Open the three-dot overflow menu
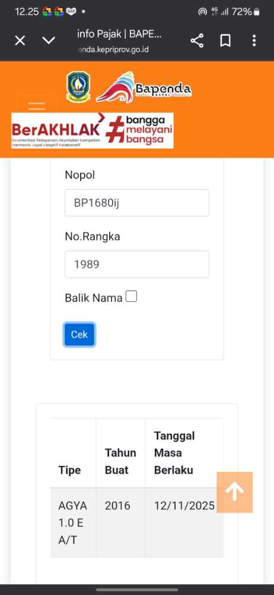Image resolution: width=274 pixels, height=595 pixels. point(254,40)
